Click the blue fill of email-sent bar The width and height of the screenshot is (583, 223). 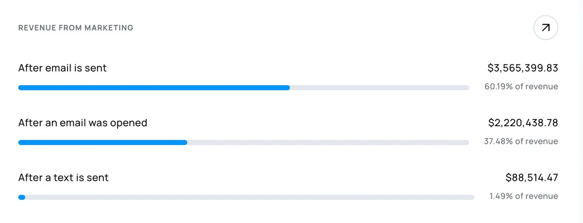coord(154,88)
